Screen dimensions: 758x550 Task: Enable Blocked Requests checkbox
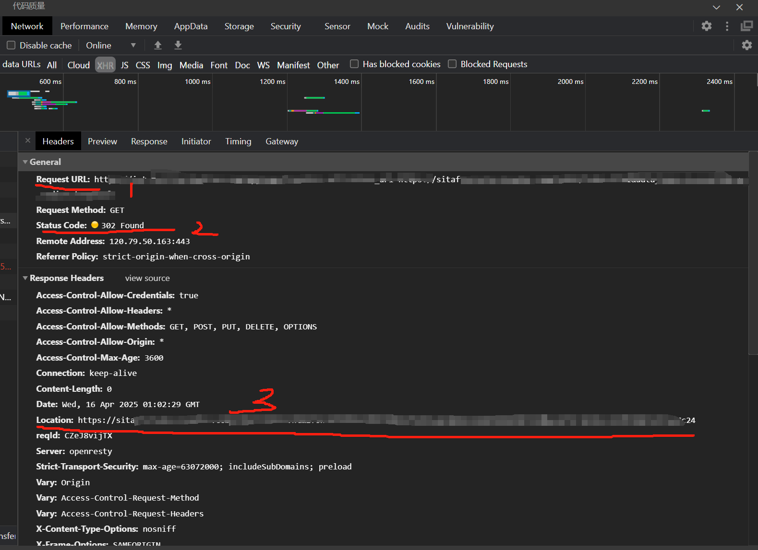click(452, 64)
